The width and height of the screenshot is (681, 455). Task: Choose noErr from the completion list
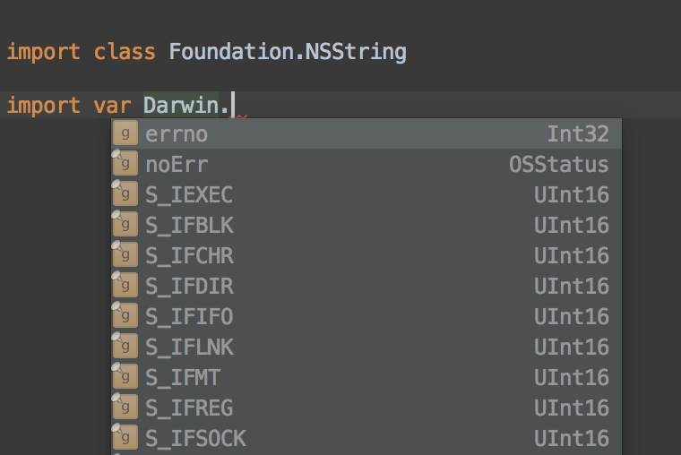[x=366, y=165]
